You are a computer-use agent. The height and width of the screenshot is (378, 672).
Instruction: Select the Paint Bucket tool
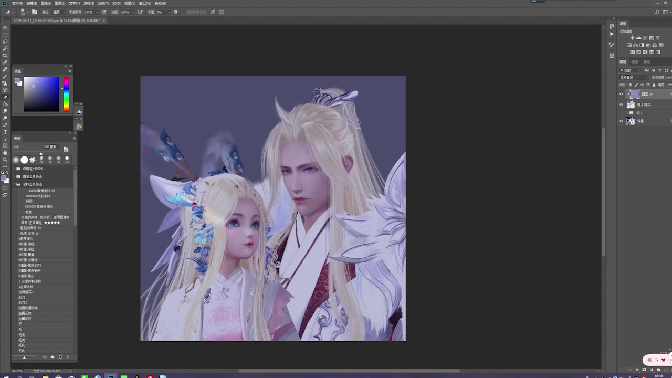pyautogui.click(x=5, y=104)
